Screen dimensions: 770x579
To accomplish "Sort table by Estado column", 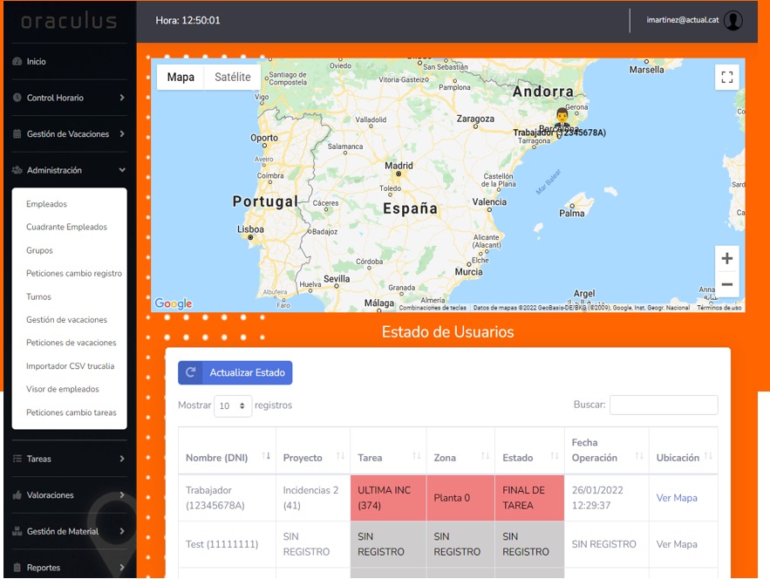I will coord(554,457).
